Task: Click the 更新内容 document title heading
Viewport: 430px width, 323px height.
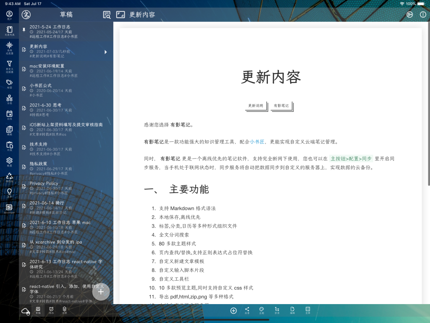Action: pyautogui.click(x=271, y=77)
